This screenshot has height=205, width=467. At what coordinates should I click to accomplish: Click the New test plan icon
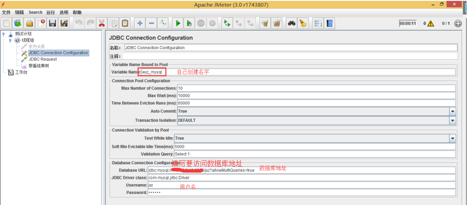(x=7, y=23)
